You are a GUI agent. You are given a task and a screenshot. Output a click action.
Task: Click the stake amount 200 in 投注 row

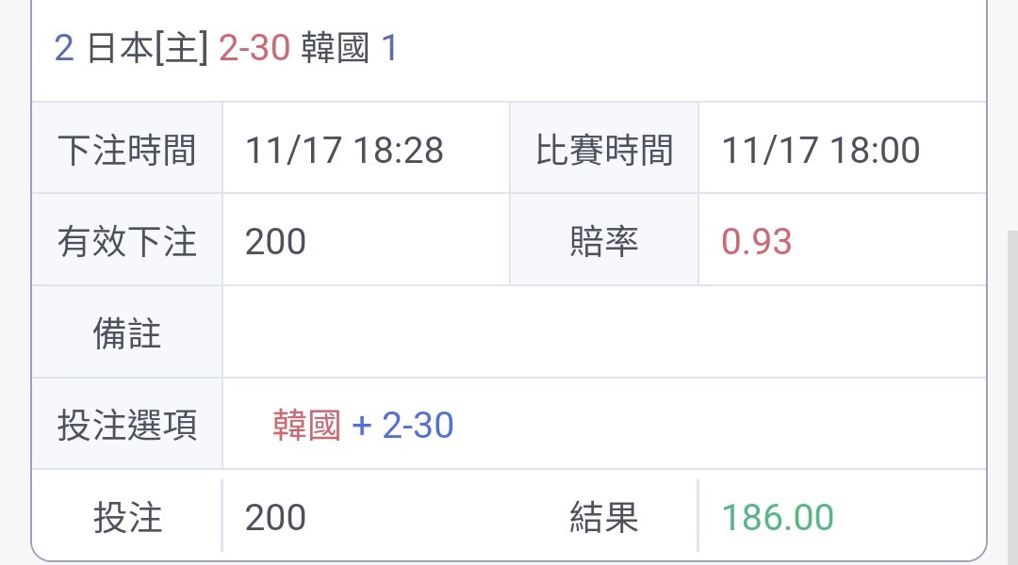click(275, 518)
